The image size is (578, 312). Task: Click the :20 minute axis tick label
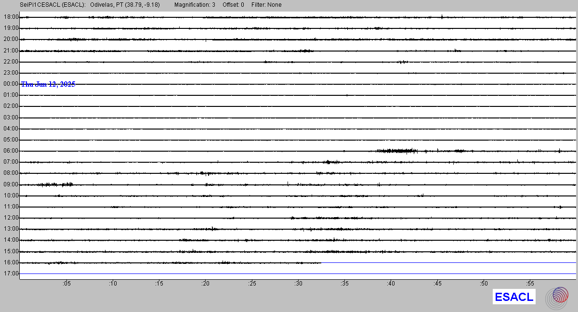[x=206, y=284]
